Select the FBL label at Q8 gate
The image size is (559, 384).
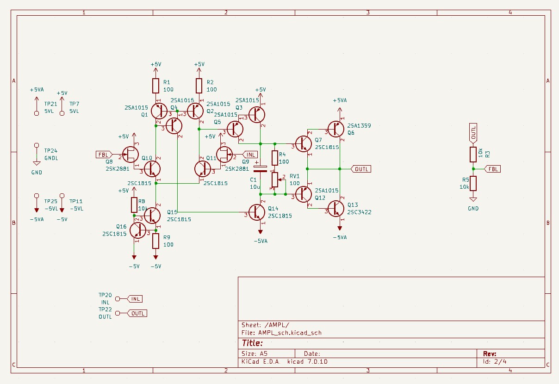point(103,154)
